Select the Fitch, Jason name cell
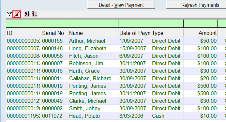This screenshot has width=226, height=122. point(93,56)
